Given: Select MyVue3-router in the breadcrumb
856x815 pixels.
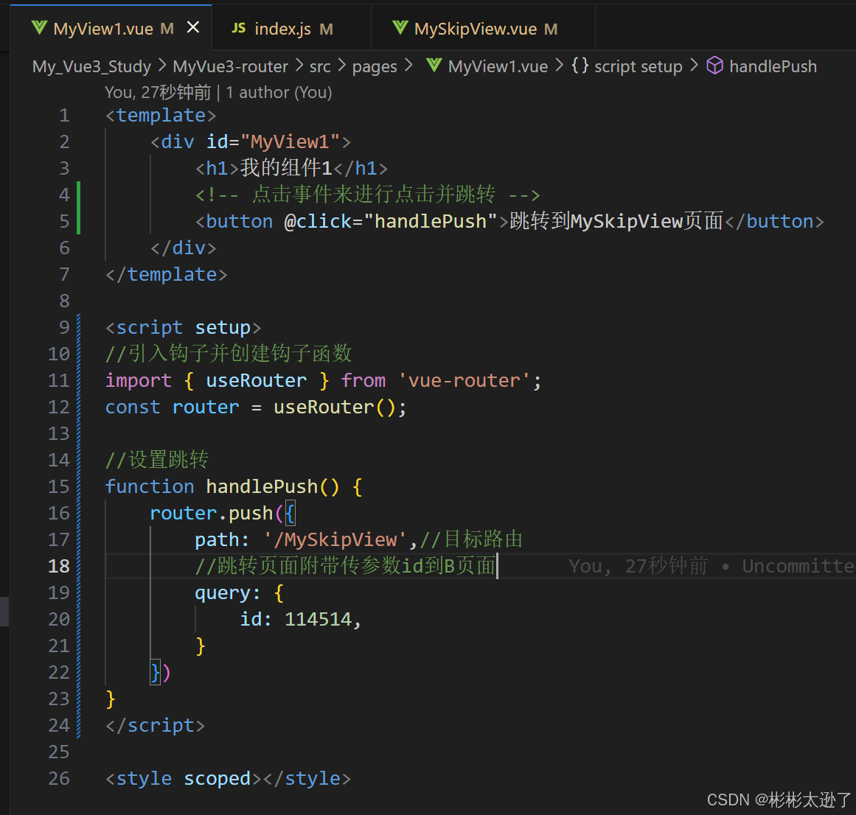Looking at the screenshot, I should (230, 66).
